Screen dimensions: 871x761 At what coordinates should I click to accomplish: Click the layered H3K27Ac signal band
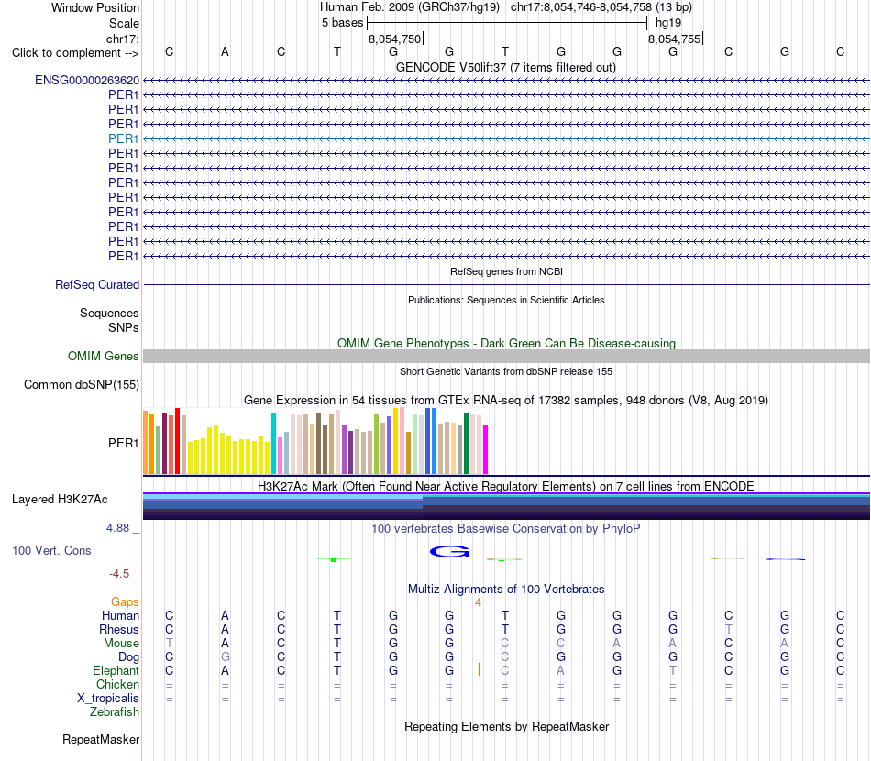[x=506, y=506]
